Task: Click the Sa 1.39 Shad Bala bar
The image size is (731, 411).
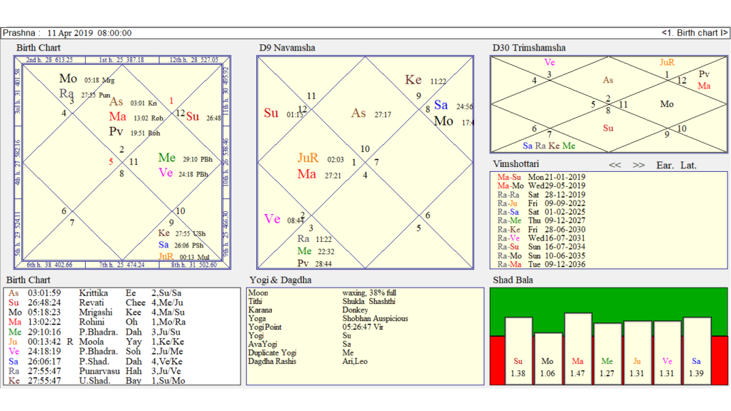Action: pos(697,351)
